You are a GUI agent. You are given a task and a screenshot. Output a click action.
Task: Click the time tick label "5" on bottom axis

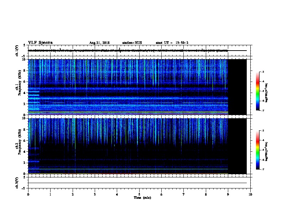point(139,194)
